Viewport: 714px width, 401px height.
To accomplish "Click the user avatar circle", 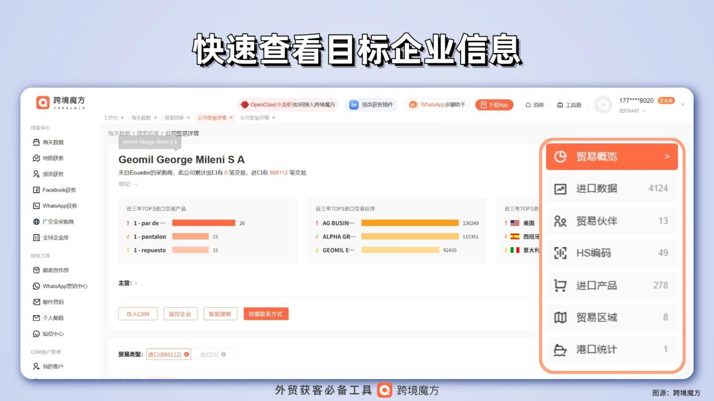I will click(x=603, y=104).
